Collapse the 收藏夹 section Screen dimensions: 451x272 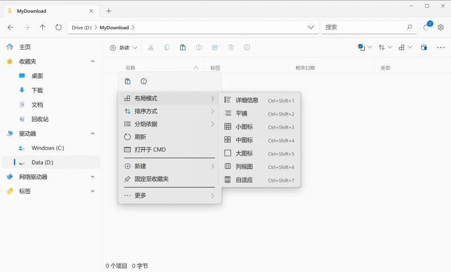tap(92, 61)
